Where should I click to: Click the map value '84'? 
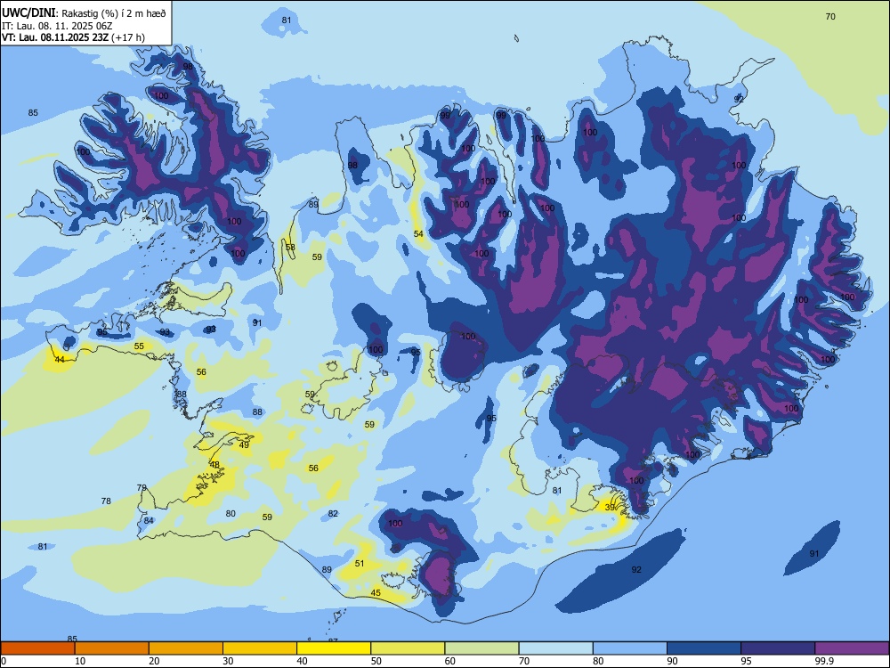(x=149, y=520)
